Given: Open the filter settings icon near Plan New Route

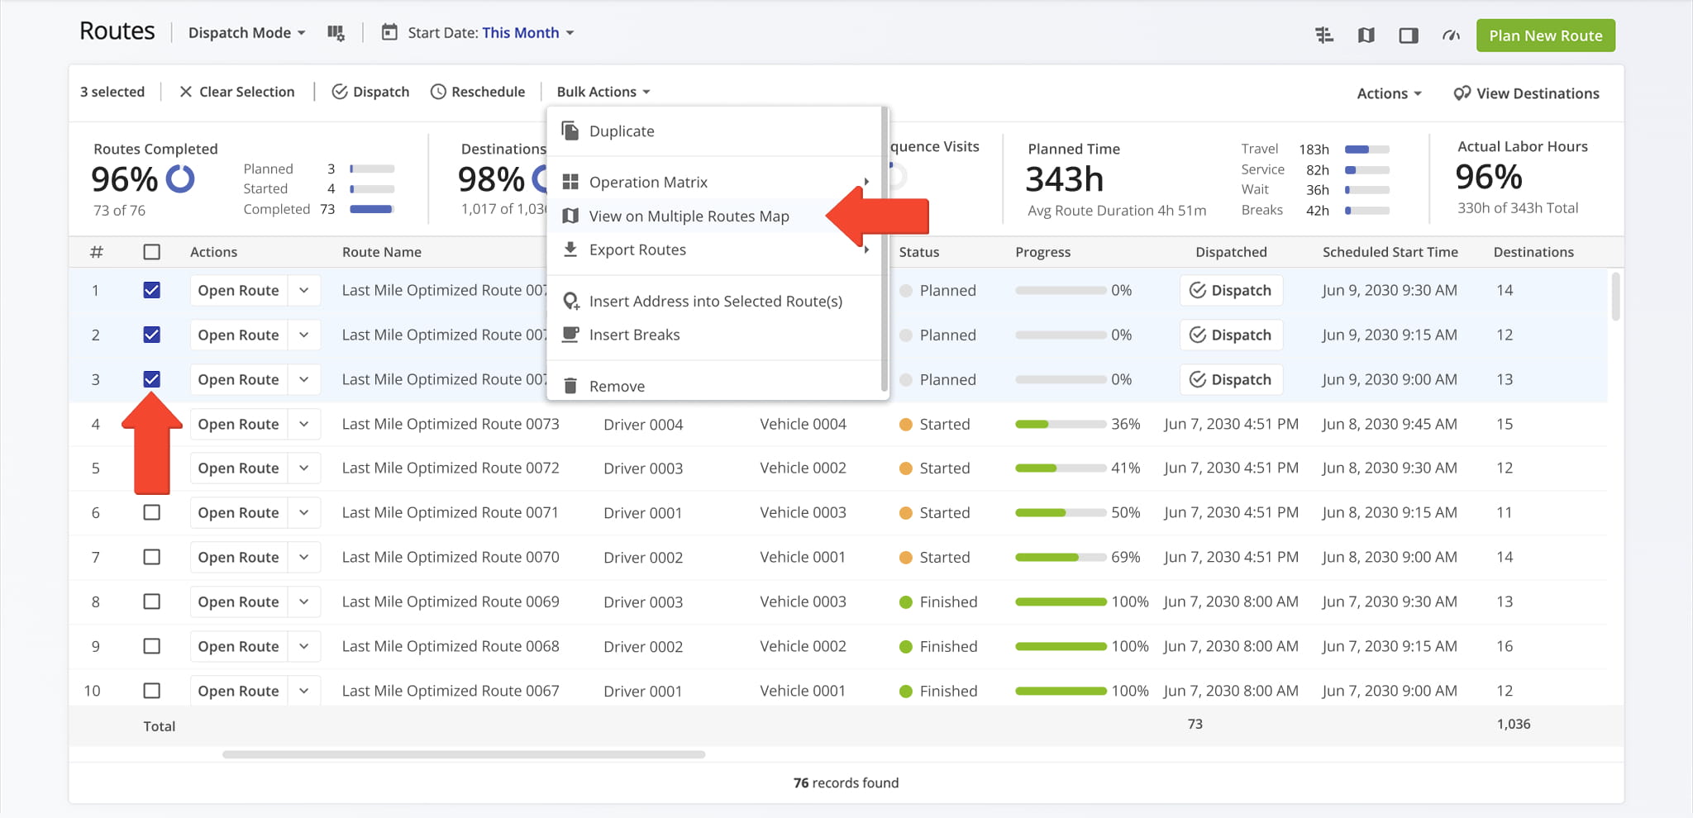Looking at the screenshot, I should [x=1324, y=36].
